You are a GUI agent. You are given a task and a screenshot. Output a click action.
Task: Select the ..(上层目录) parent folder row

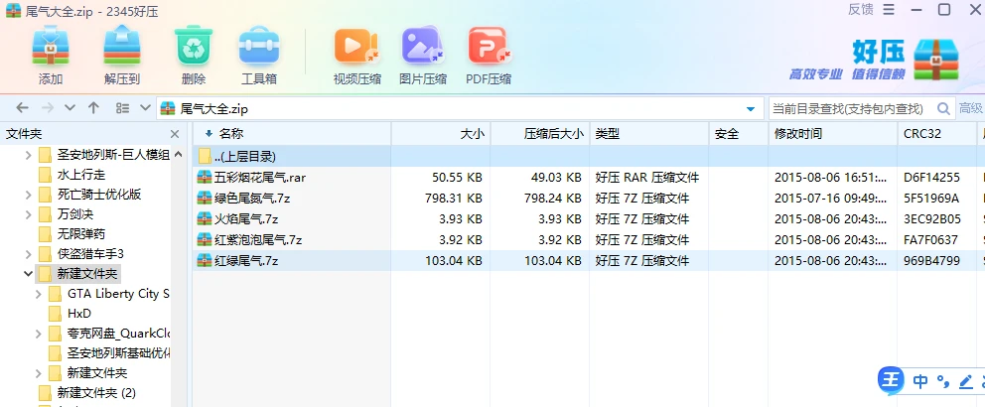588,157
